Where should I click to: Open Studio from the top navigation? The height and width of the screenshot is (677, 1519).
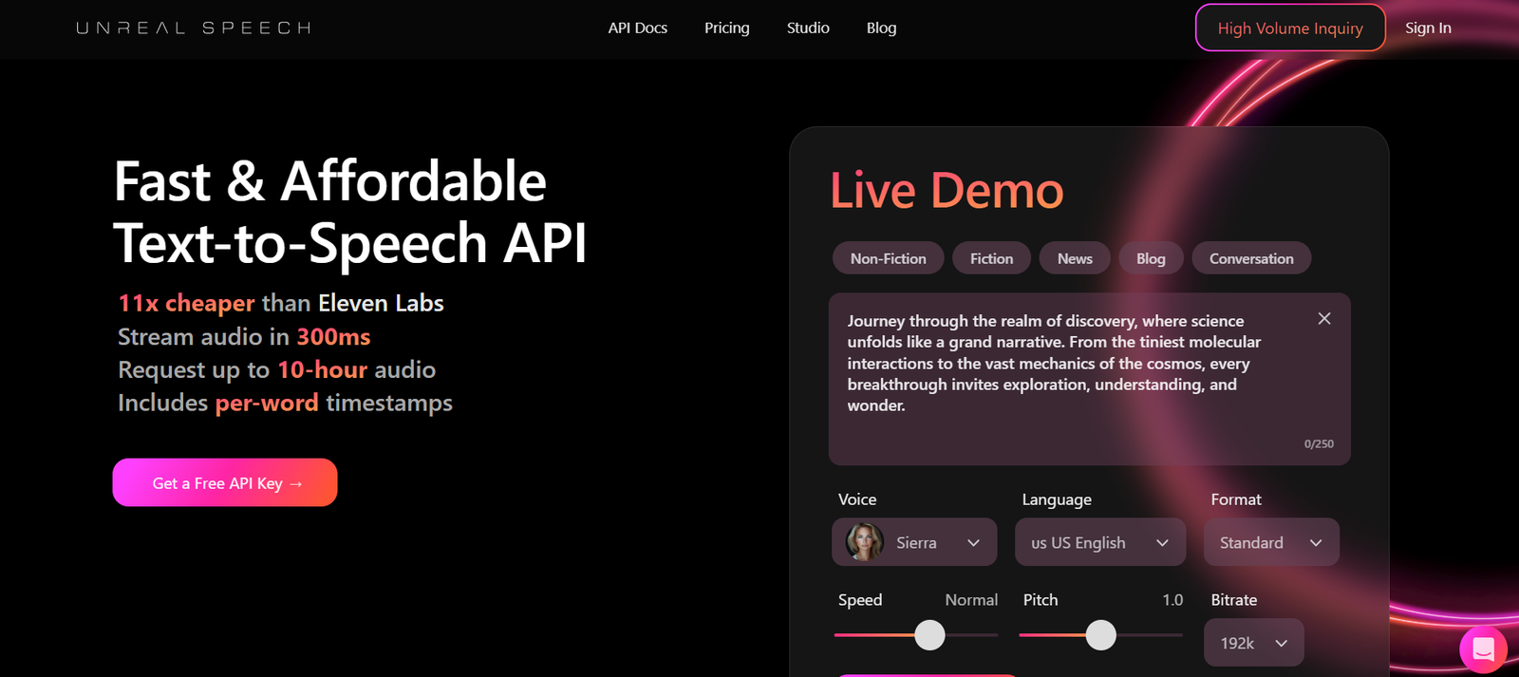tap(808, 28)
